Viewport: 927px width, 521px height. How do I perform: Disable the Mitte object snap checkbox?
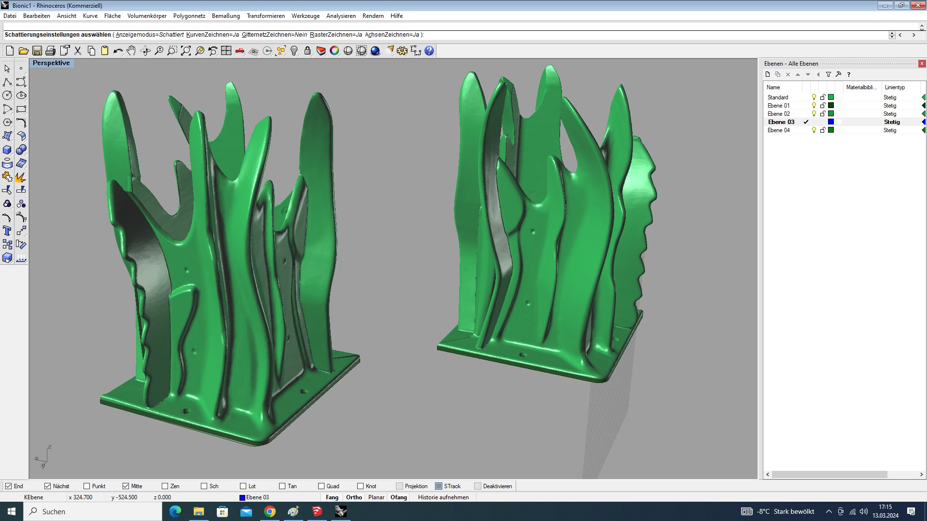click(x=126, y=486)
